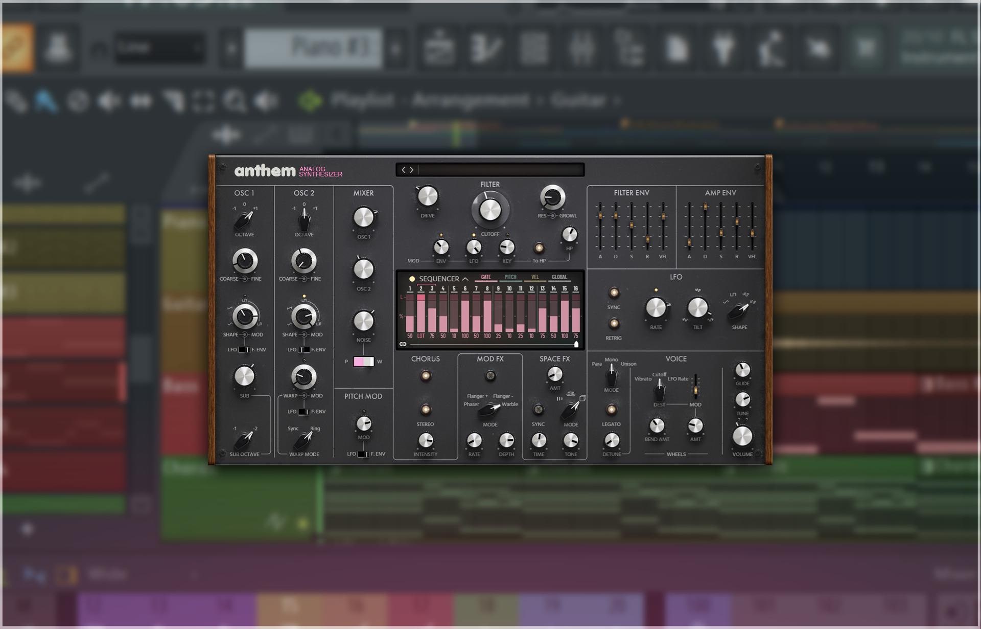Click the filter HP knob

click(x=569, y=235)
